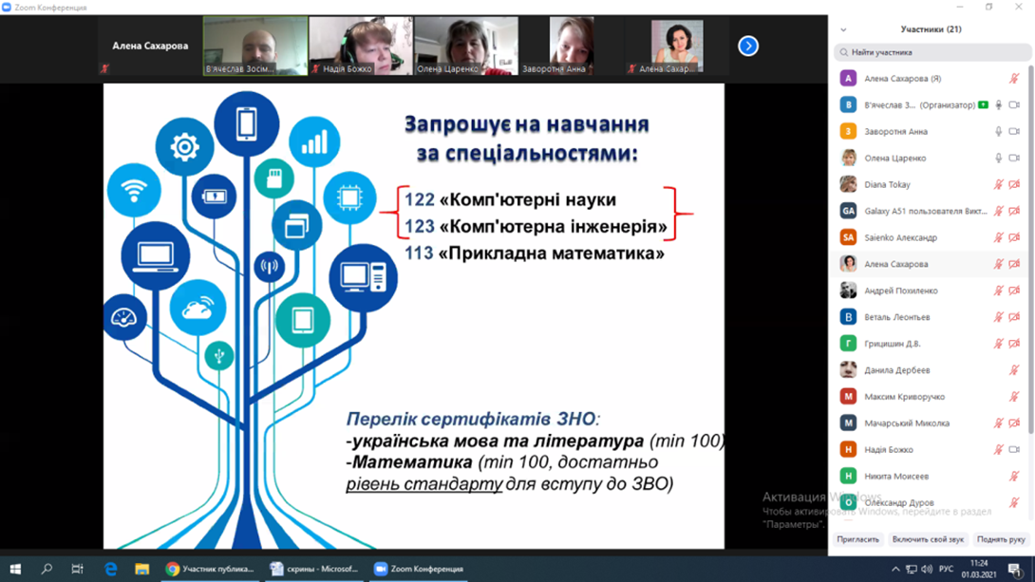Click the muted microphone icon for Алена Сахарова (Я)
This screenshot has height=582, width=1035.
pyautogui.click(x=1014, y=79)
